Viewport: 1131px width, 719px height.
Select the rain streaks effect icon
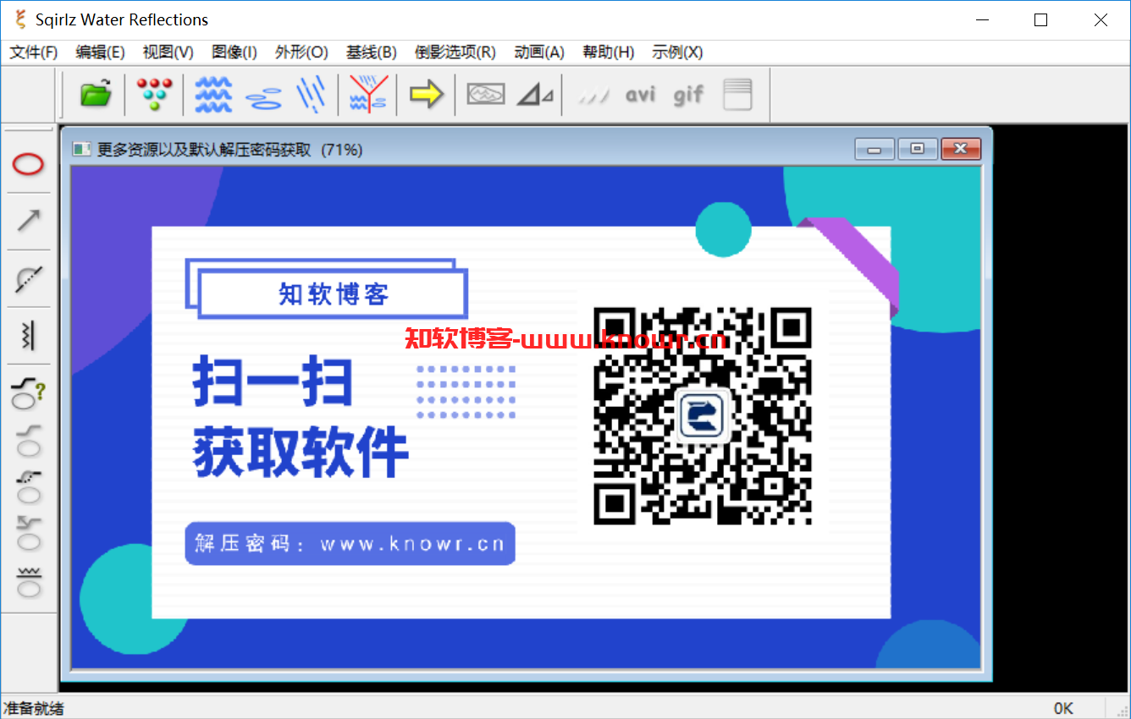pyautogui.click(x=312, y=94)
